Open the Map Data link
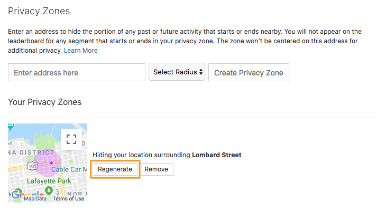Image resolution: width=386 pixels, height=211 pixels. (x=35, y=198)
